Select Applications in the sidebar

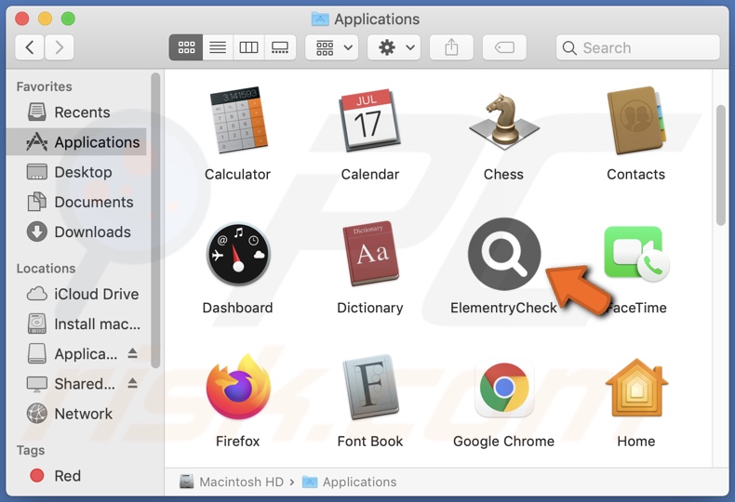point(77,142)
